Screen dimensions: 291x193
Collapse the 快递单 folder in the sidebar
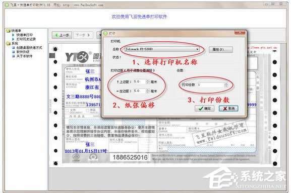point(8,31)
